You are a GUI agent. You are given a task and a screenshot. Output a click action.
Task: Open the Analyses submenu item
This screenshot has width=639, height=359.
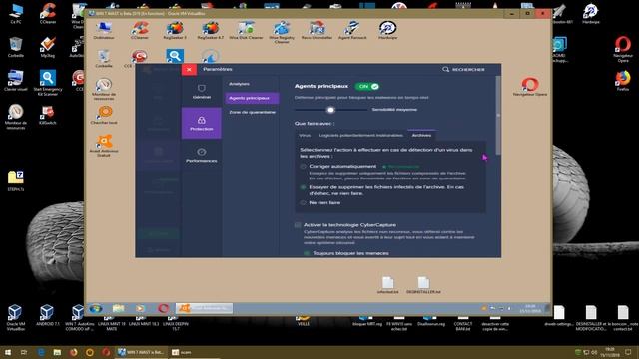point(240,84)
